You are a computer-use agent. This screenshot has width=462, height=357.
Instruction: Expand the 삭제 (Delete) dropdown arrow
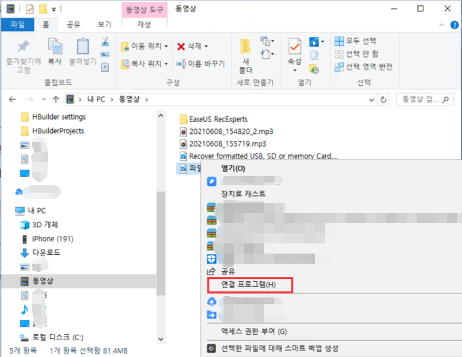tap(206, 47)
